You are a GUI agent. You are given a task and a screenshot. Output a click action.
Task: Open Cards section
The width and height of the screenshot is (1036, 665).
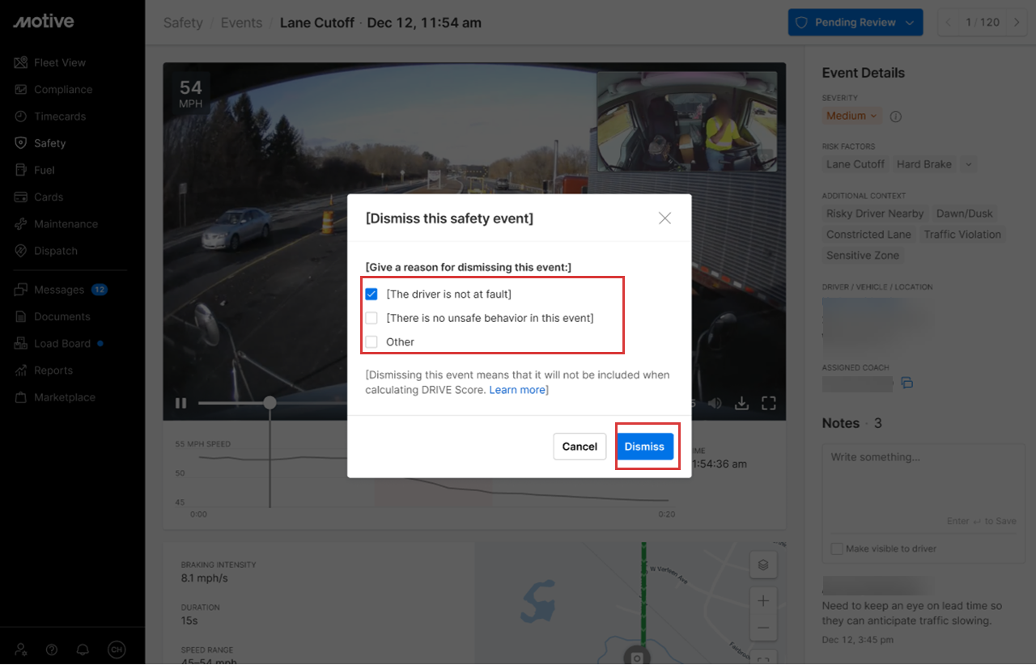click(x=49, y=197)
